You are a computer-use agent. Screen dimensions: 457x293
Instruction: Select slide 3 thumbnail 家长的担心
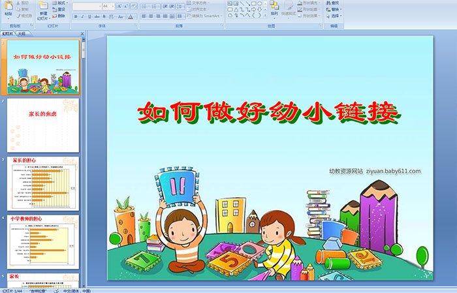pos(43,183)
